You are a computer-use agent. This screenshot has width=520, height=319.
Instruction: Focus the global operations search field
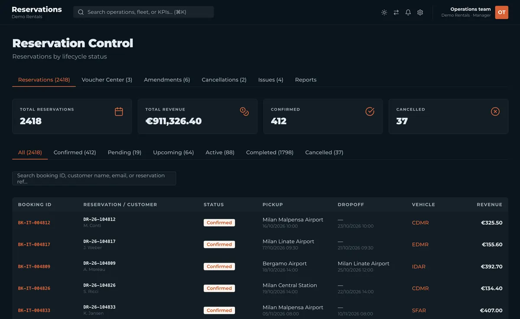(x=143, y=12)
